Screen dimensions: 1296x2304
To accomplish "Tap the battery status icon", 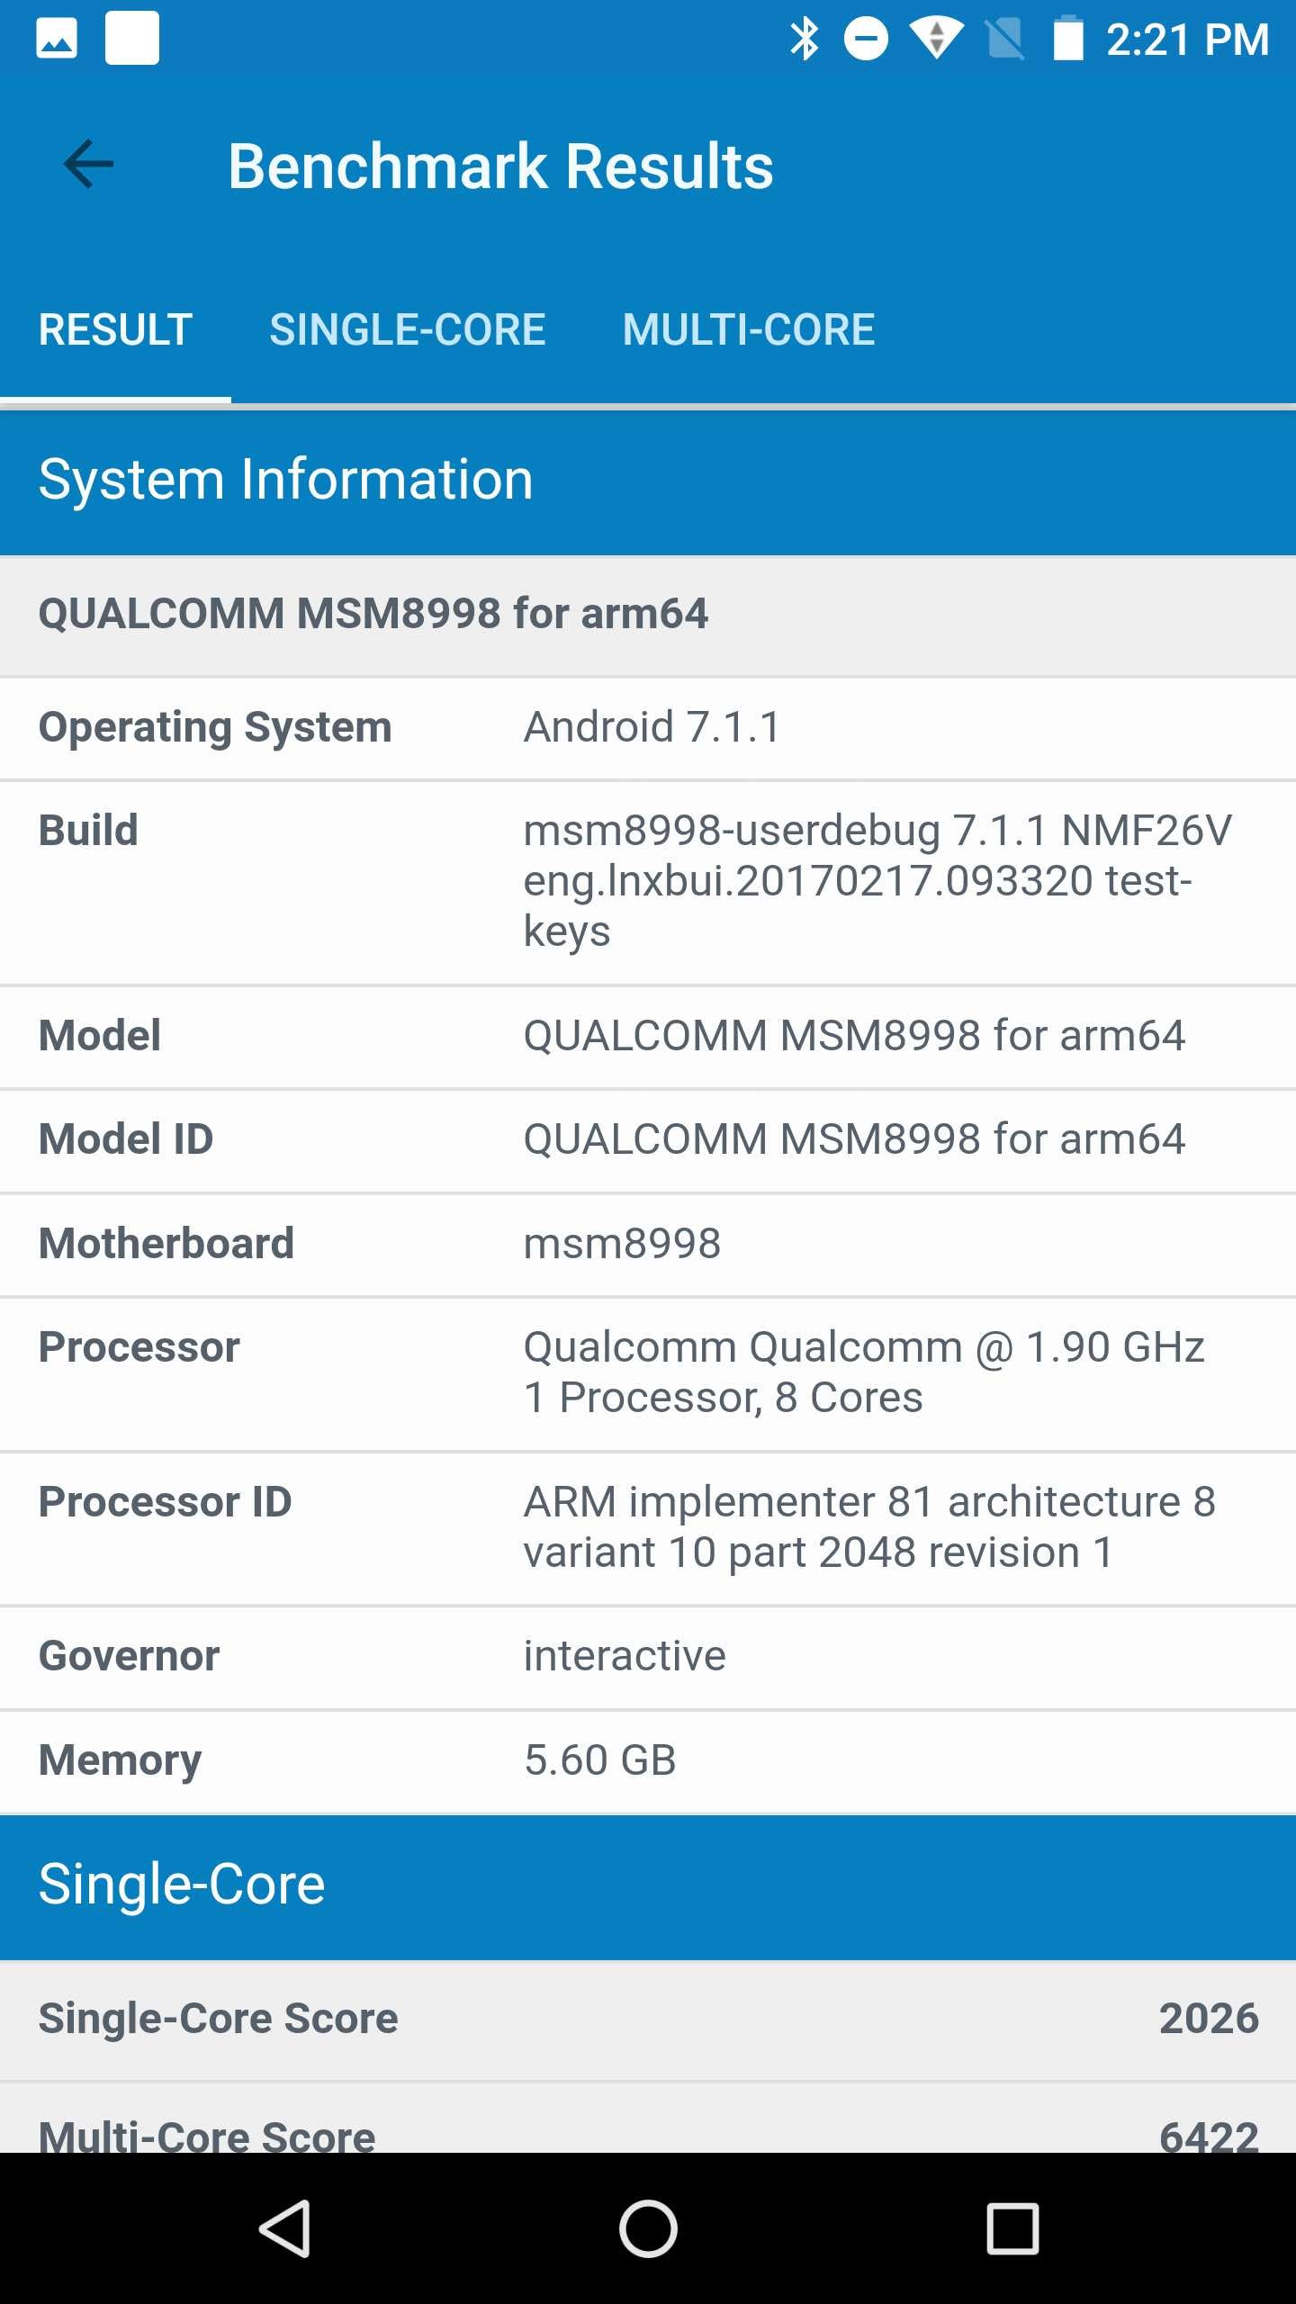I will coord(1068,40).
